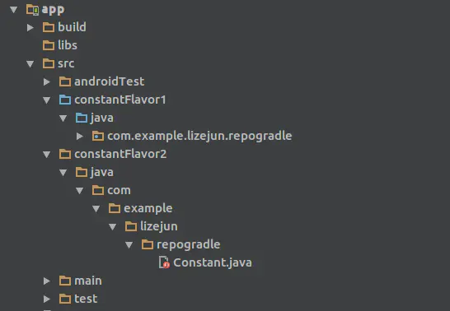The height and width of the screenshot is (311, 450).
Task: Collapse the app module arrow
Action: point(13,10)
